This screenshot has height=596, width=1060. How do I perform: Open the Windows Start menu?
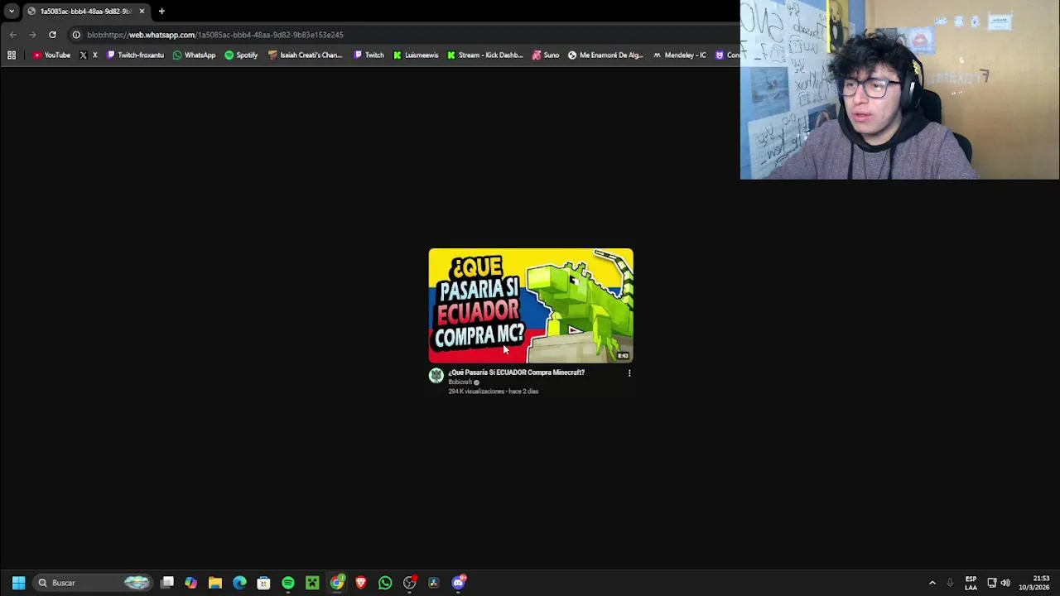(x=18, y=583)
